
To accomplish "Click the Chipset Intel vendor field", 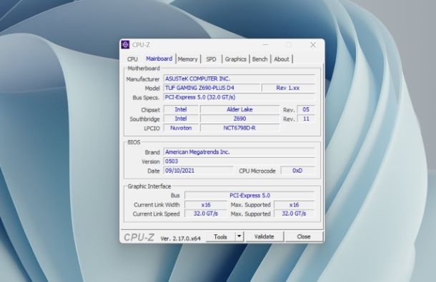I will (x=181, y=109).
